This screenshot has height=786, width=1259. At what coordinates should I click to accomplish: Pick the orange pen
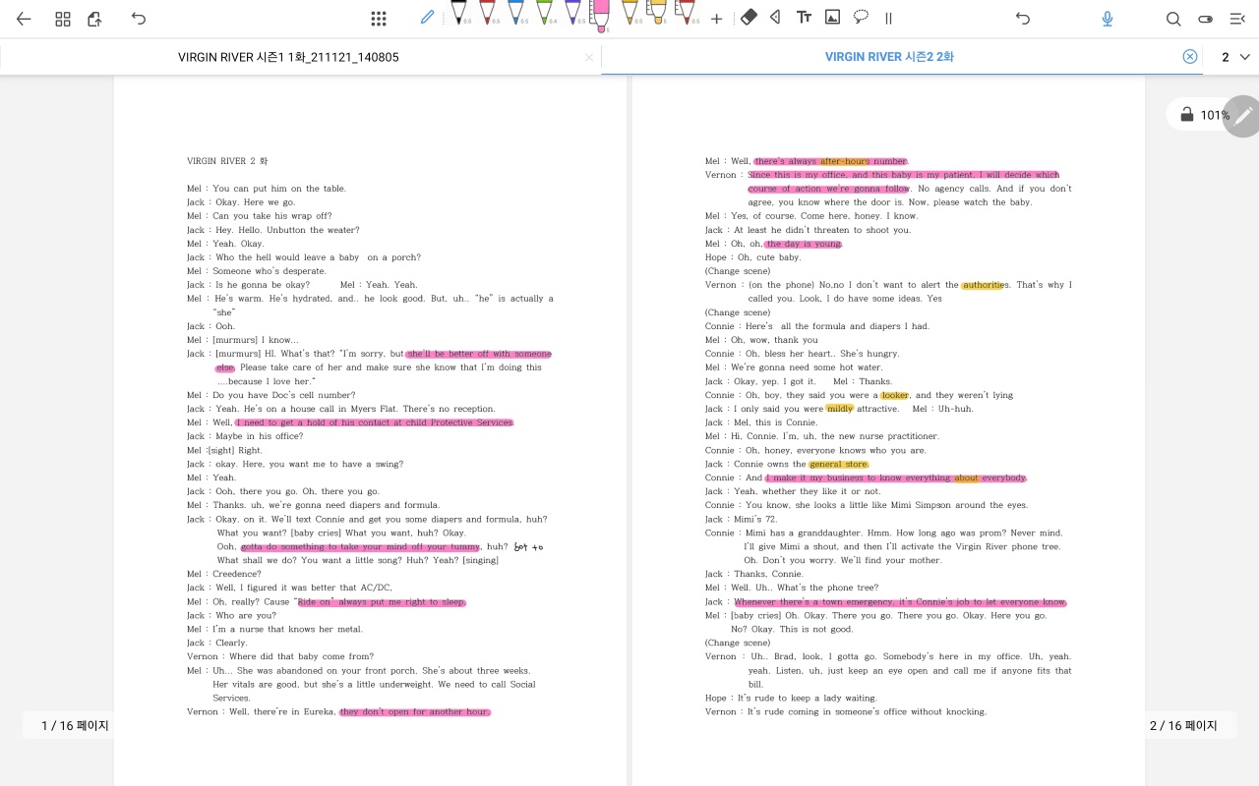(629, 13)
